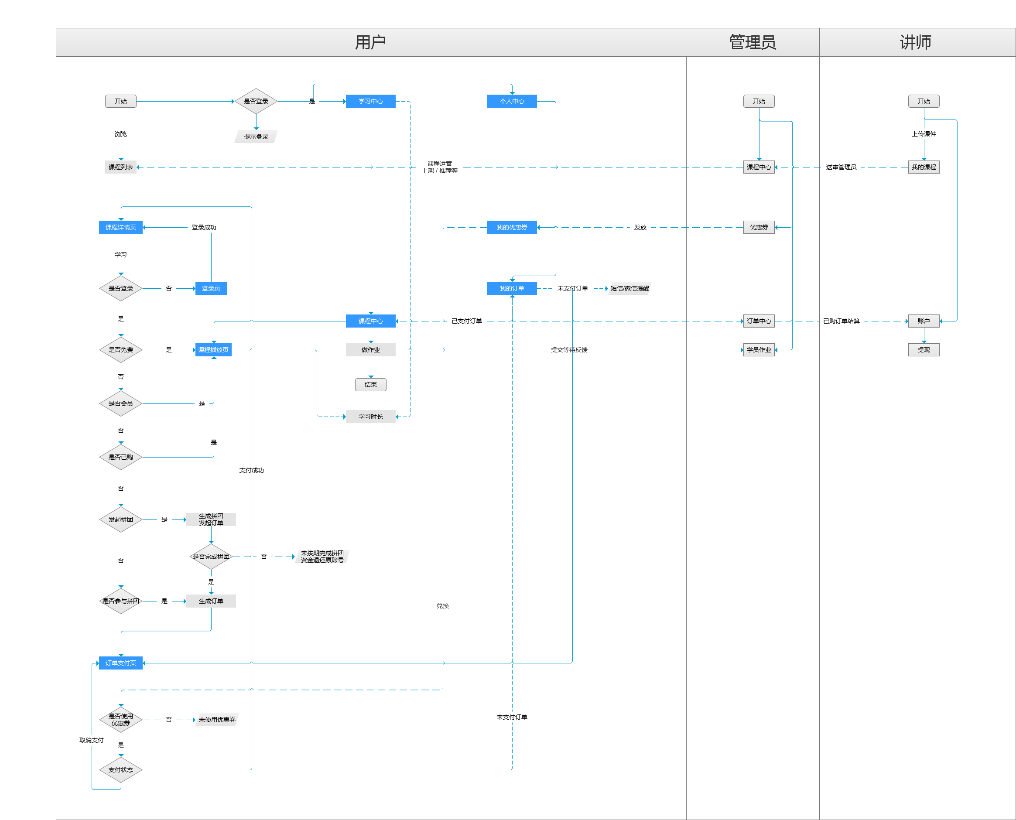Viewport: 1016px width, 820px height.
Task: Click the 我的优惠券 node
Action: [x=512, y=227]
